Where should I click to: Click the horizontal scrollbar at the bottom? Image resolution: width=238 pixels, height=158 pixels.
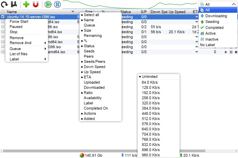(x=117, y=150)
